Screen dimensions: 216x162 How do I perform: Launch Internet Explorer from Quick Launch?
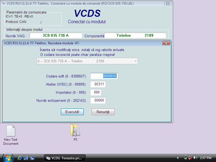point(20,158)
